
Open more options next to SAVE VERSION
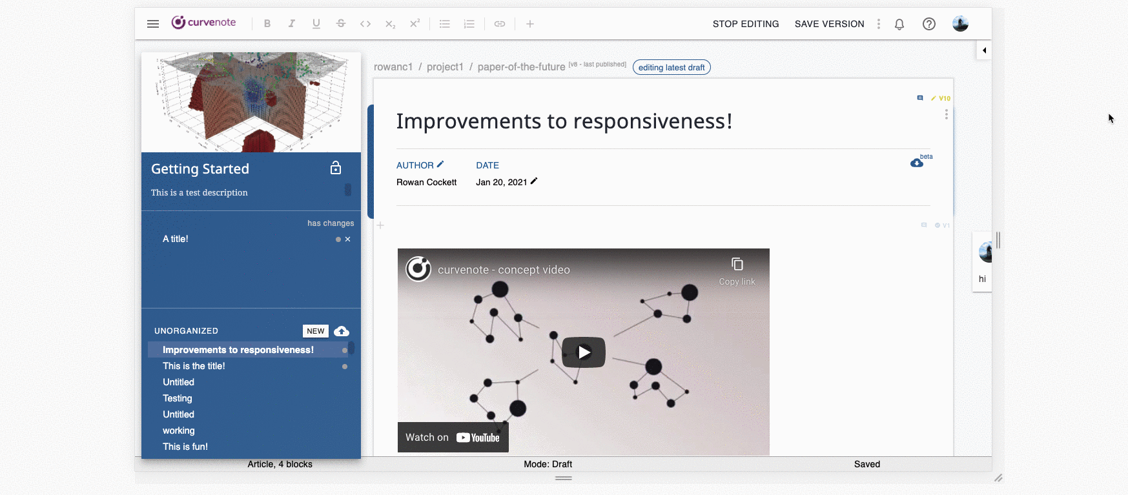[x=878, y=24]
